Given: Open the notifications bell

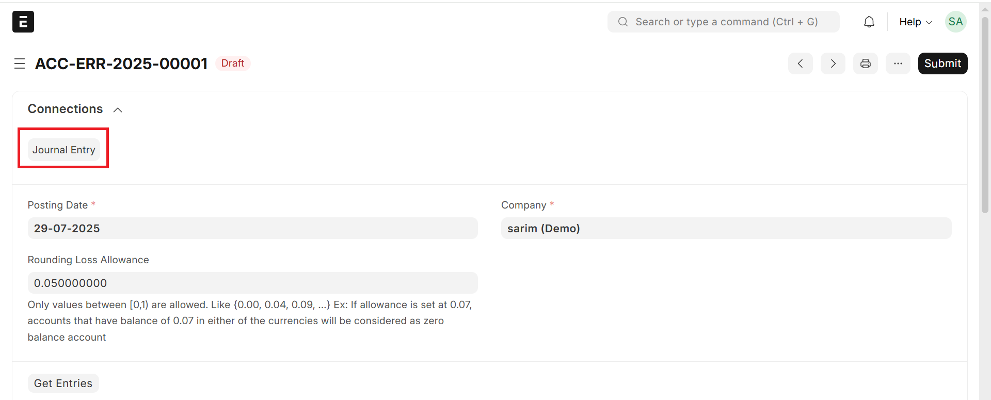Looking at the screenshot, I should (869, 22).
